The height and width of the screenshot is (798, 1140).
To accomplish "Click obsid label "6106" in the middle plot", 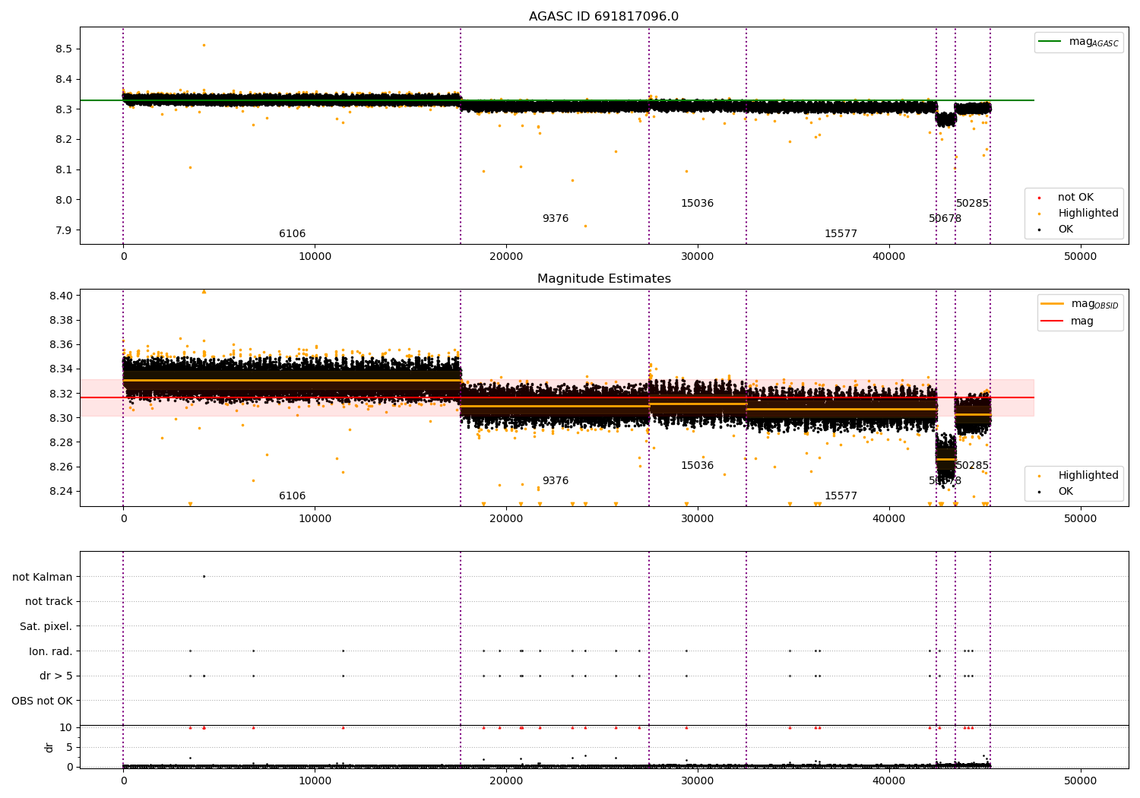I will coord(292,496).
